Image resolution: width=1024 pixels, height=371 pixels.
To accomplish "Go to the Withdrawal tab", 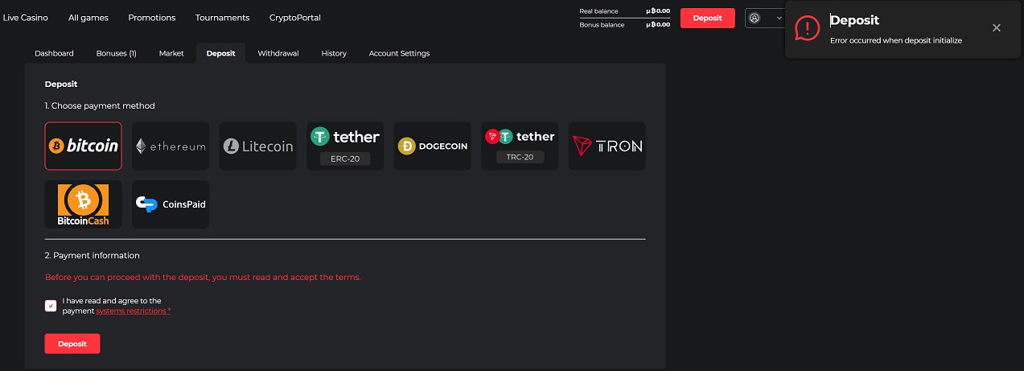I will 278,53.
